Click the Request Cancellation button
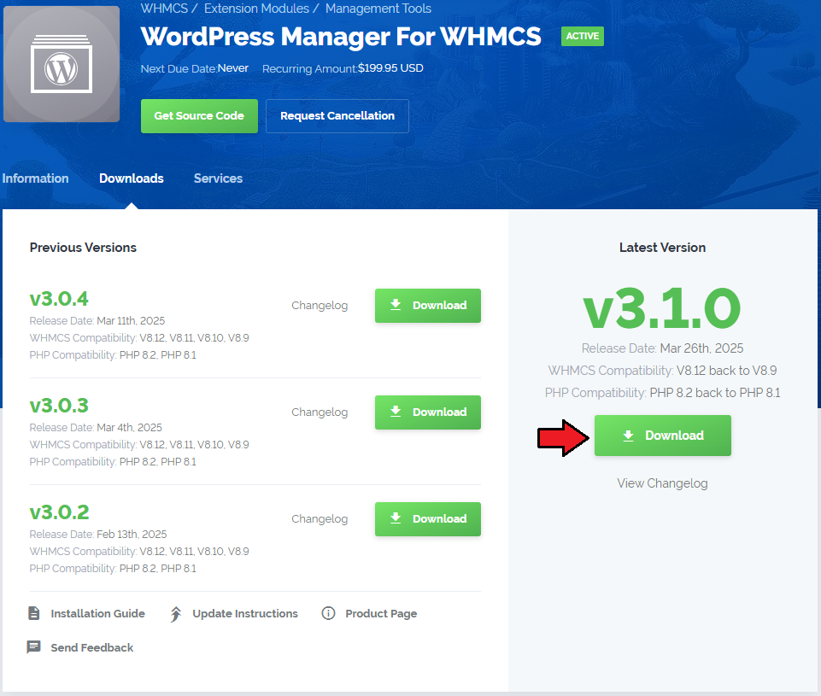 click(x=337, y=115)
